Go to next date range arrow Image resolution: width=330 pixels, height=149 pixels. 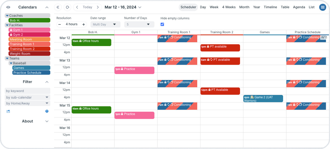coord(98,7)
